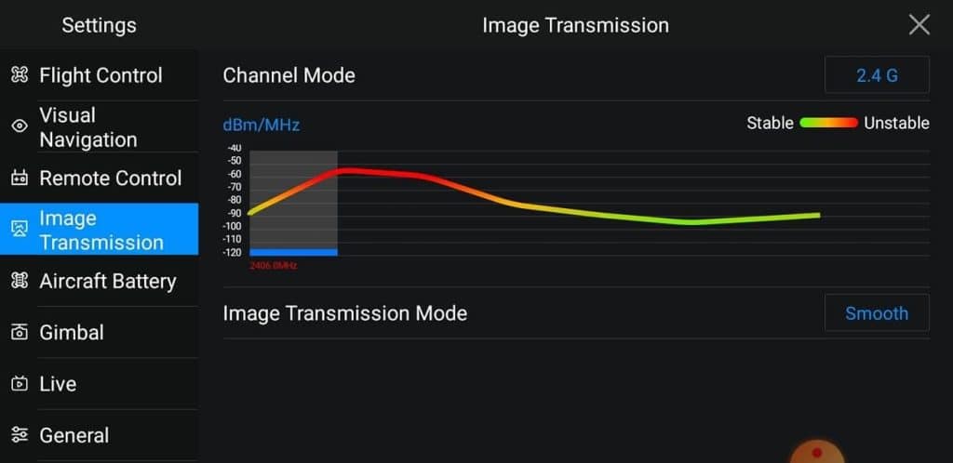
Task: Close the settings panel with X
Action: (919, 25)
